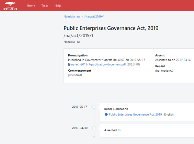Image resolution: width=194 pixels, height=144 pixels.
Task: Click the 2019-05-17 timeline date label
Action: pos(80,107)
